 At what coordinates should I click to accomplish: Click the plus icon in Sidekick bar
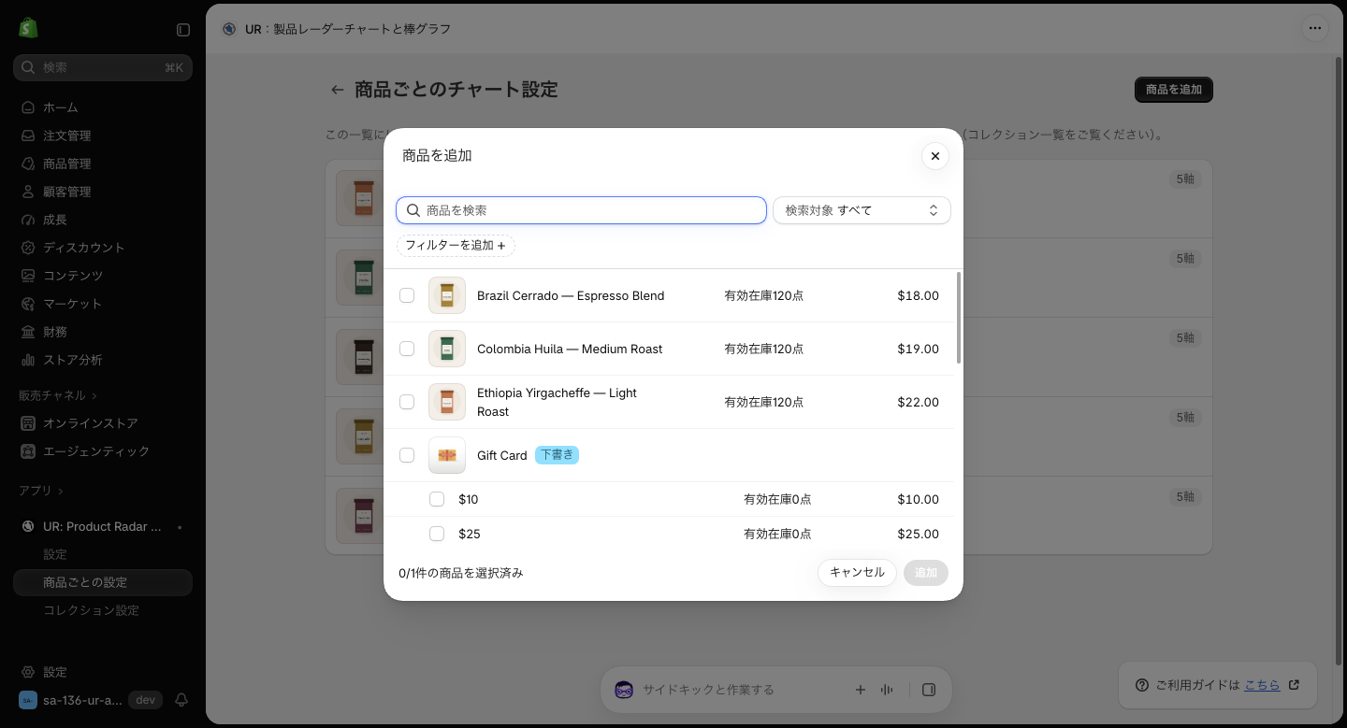861,690
